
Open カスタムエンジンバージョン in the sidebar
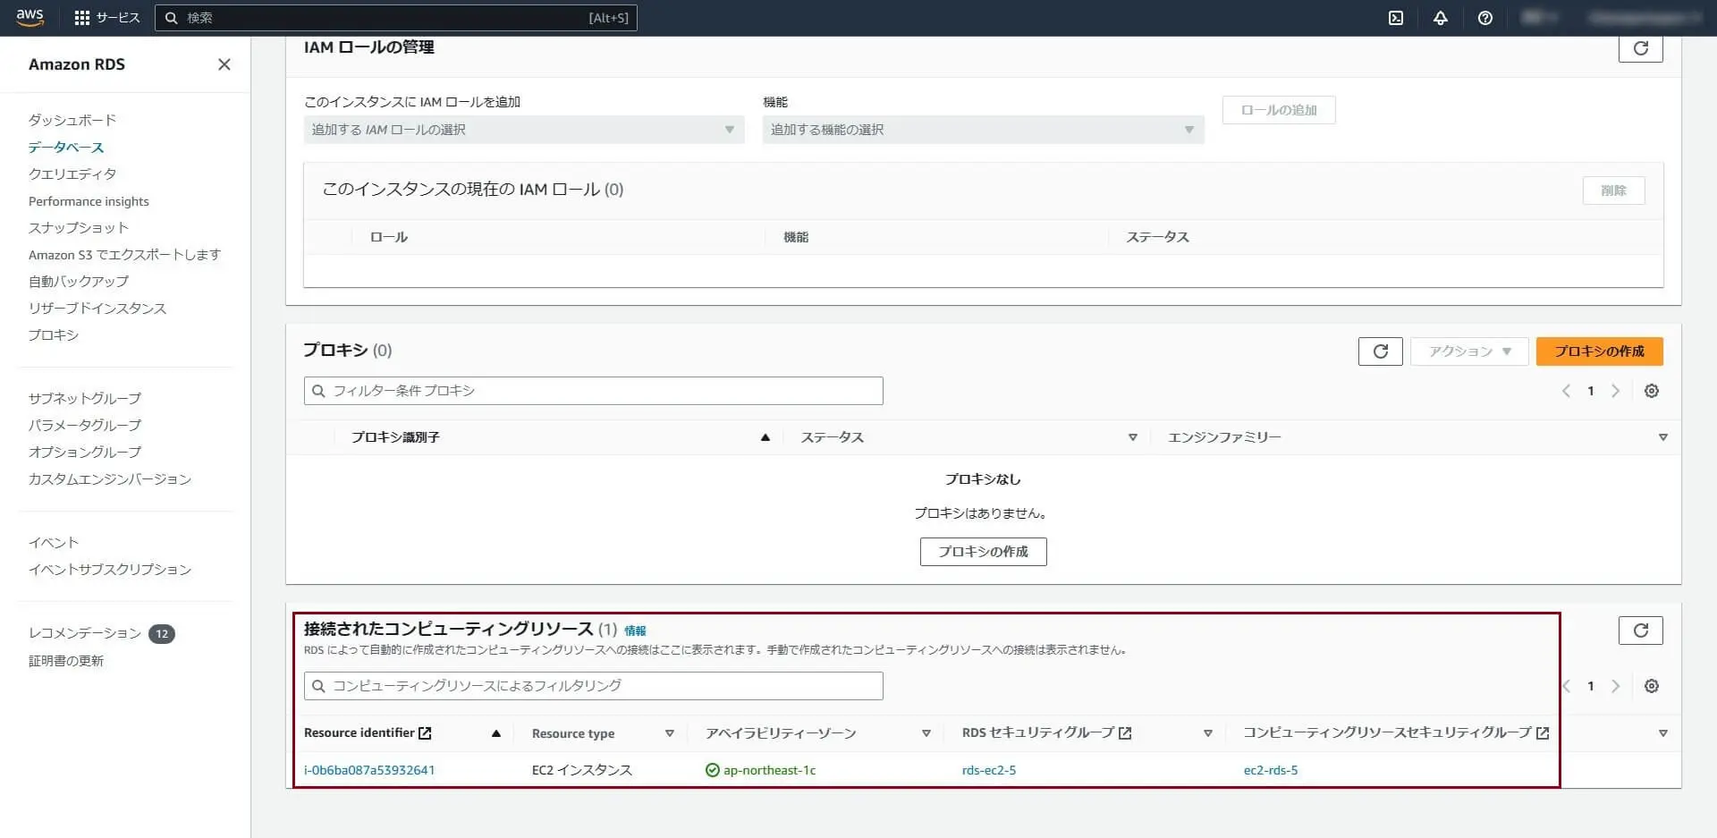[110, 478]
